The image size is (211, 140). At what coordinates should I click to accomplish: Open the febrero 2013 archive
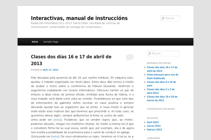154,129
